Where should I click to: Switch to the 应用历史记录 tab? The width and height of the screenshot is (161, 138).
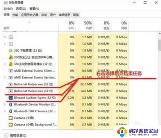pyautogui.click(x=30, y=15)
